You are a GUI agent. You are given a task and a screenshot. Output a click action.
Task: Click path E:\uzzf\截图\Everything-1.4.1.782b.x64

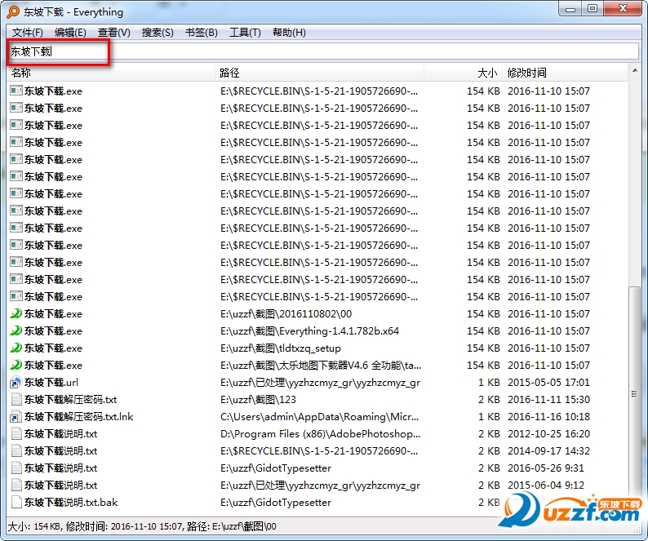point(309,331)
